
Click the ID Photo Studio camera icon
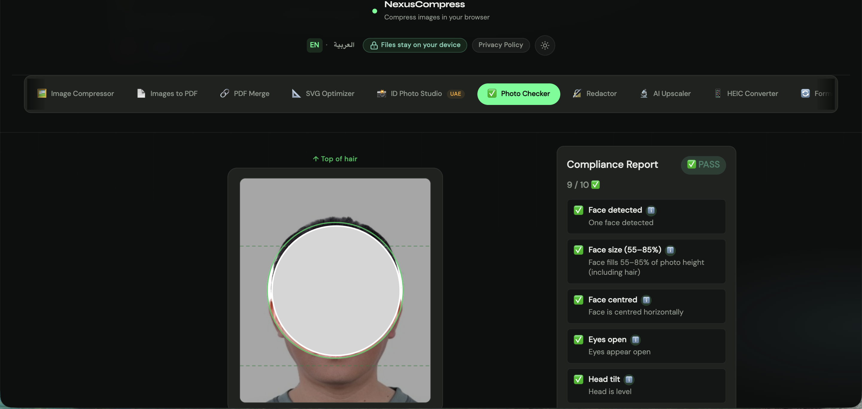pyautogui.click(x=382, y=94)
